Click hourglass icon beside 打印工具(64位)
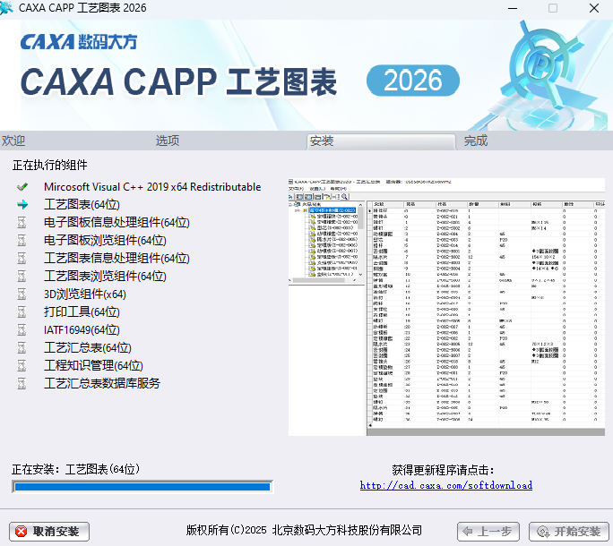Viewport: 613px width, 546px height. tap(22, 311)
